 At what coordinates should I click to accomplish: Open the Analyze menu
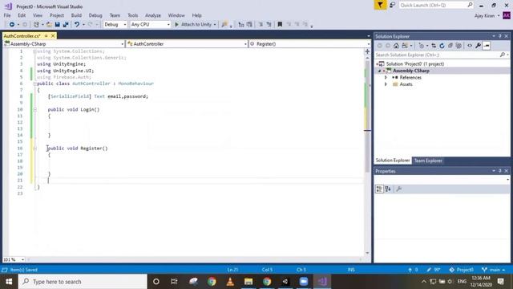click(153, 15)
